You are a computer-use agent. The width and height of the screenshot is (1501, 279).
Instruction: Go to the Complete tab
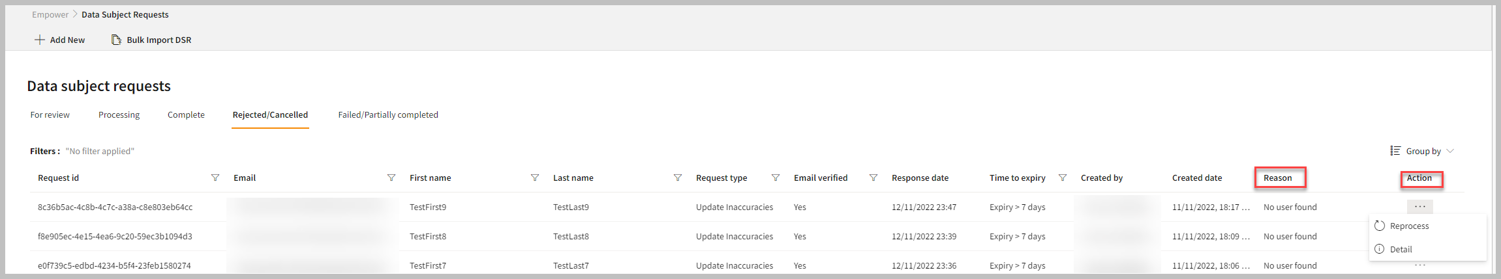pyautogui.click(x=186, y=114)
